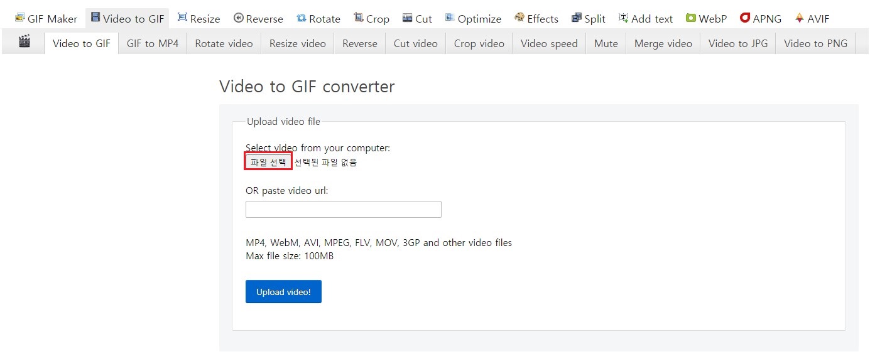Select the Video to GIF sub-tab
This screenshot has height=354, width=870.
coord(82,43)
